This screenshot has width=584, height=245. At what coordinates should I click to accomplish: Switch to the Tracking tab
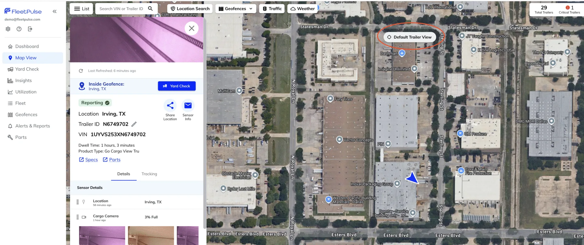(149, 174)
